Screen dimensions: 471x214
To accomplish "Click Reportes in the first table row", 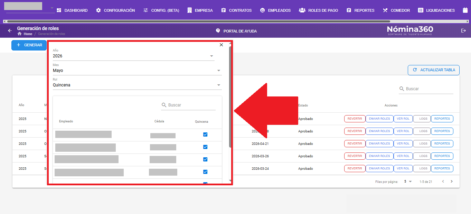I will pyautogui.click(x=442, y=119).
